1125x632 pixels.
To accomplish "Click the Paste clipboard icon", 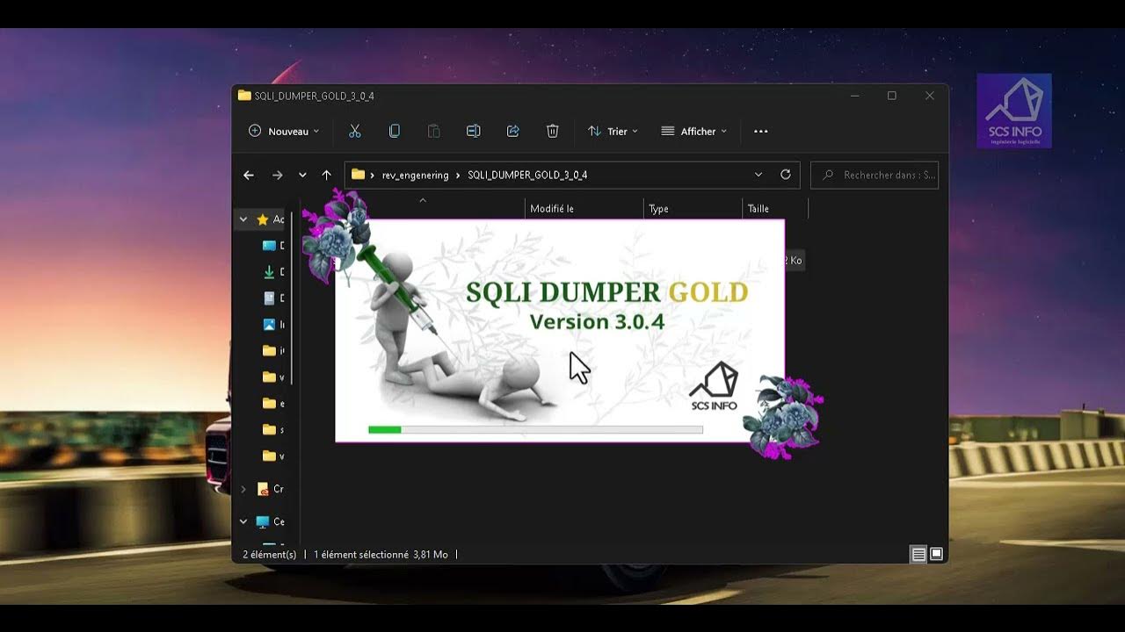I will 433,131.
